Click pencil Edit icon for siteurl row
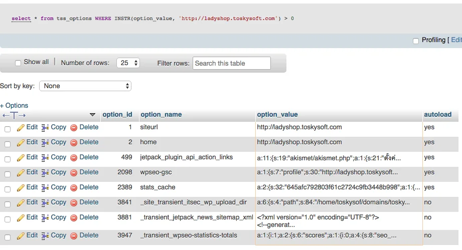 pyautogui.click(x=21, y=128)
